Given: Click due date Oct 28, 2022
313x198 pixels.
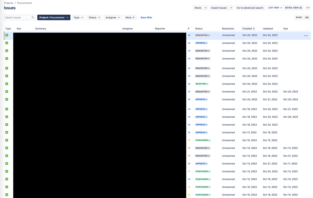Looking at the screenshot, I should coord(290,117).
